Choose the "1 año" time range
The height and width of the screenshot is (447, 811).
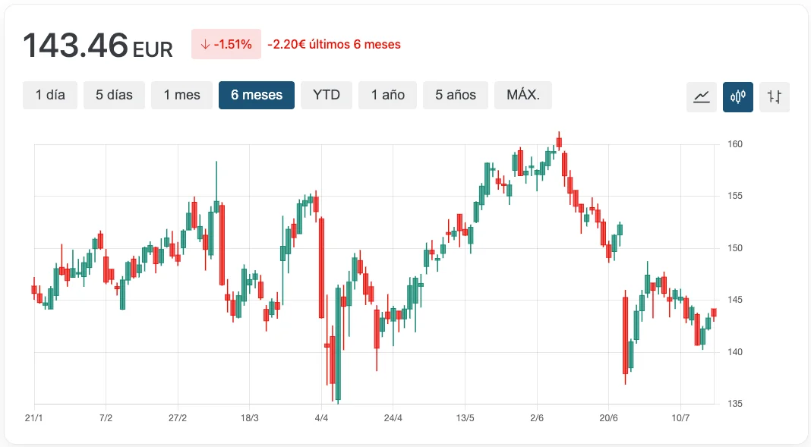coord(387,95)
